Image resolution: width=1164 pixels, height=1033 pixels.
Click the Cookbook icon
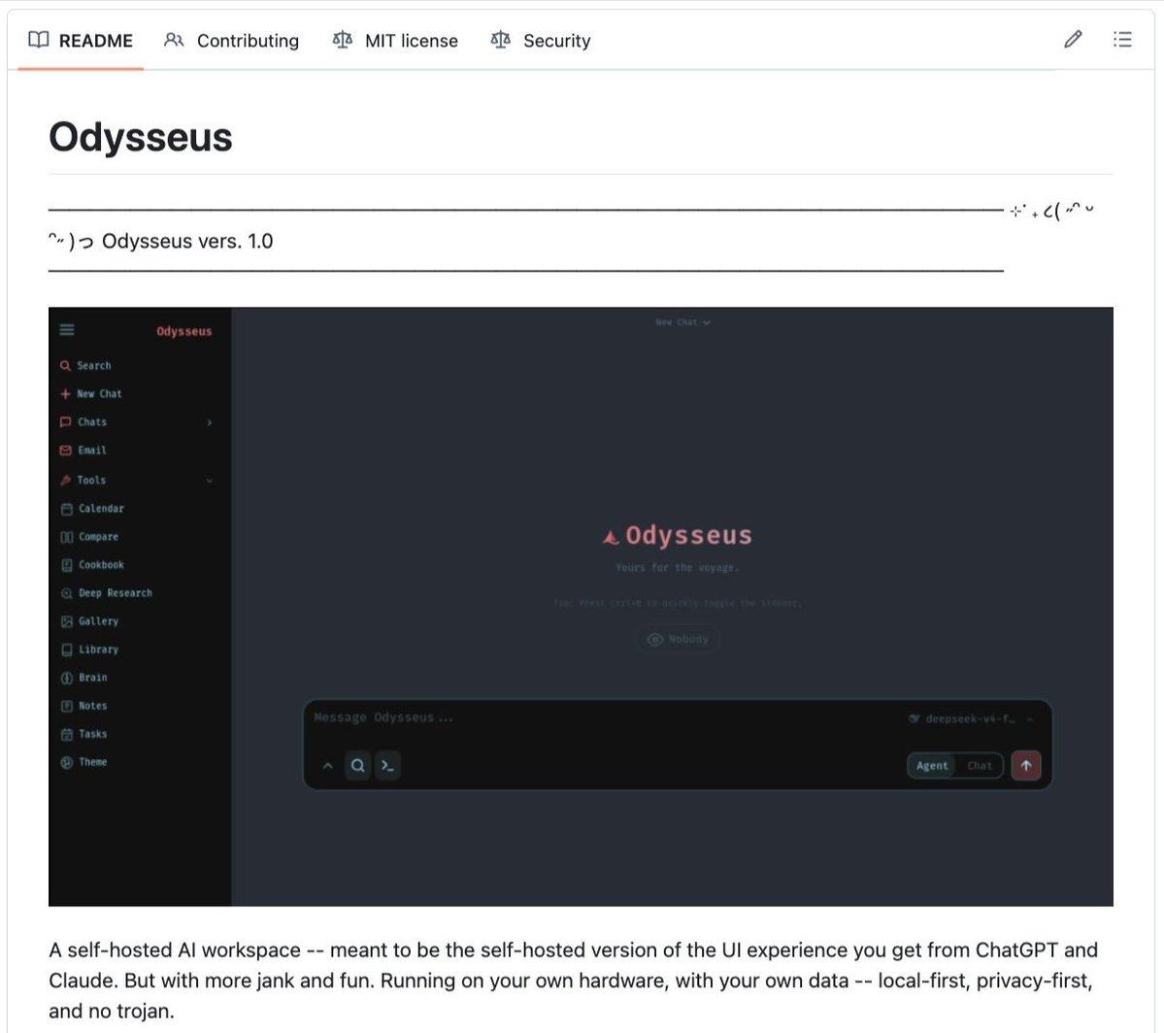click(x=67, y=565)
